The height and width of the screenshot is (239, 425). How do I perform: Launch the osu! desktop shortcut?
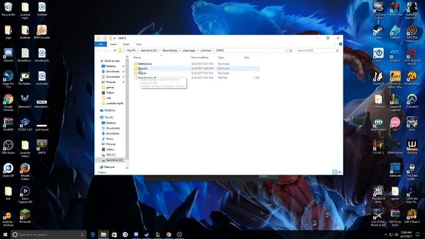click(395, 124)
